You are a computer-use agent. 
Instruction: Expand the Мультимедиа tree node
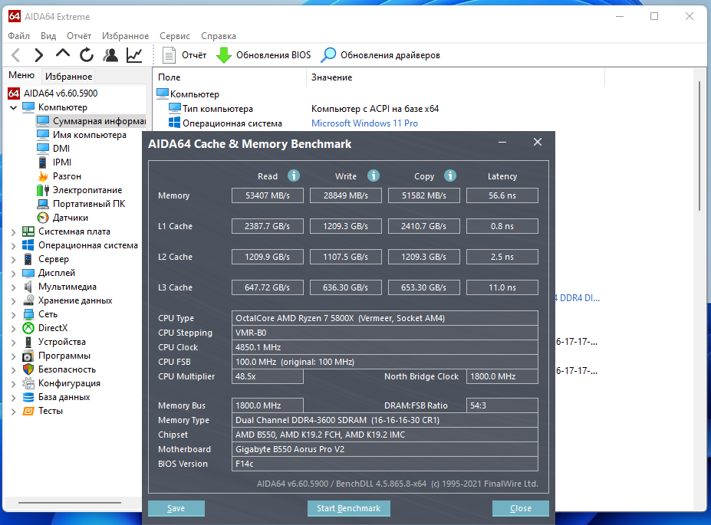tap(14, 287)
